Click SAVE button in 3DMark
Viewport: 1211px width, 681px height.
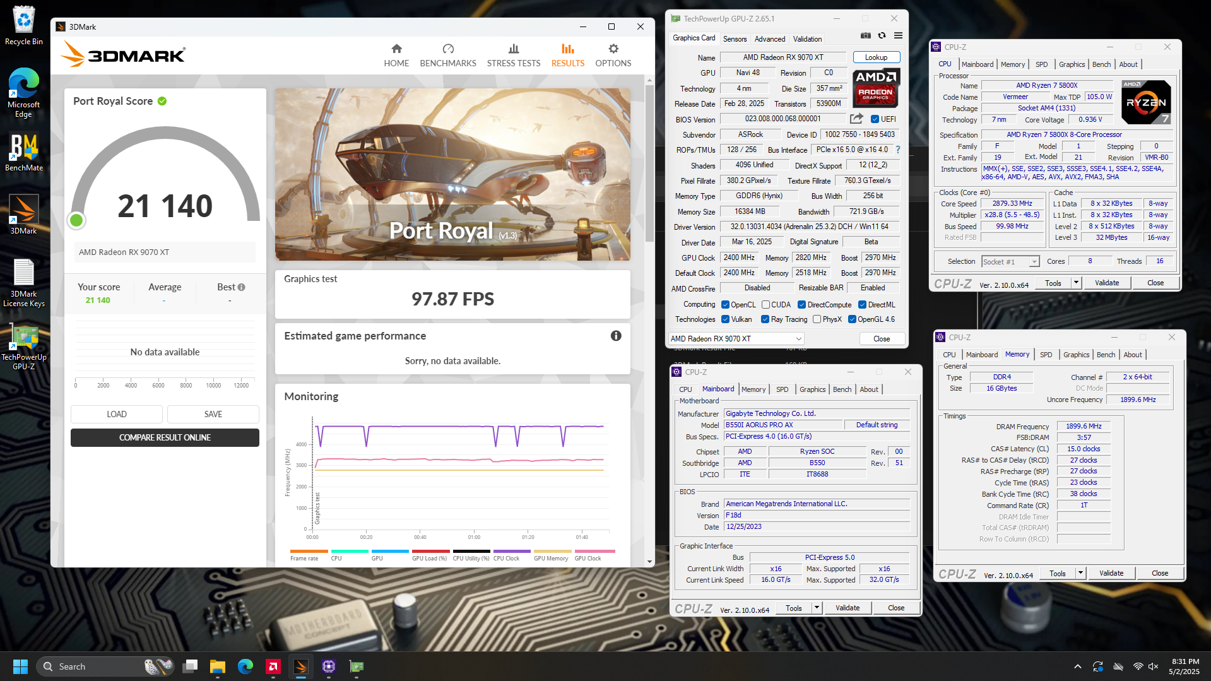point(213,414)
